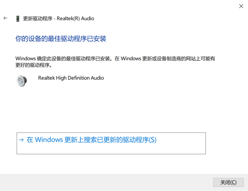Click the gray footer bar left of 关闭(C)

[107, 182]
